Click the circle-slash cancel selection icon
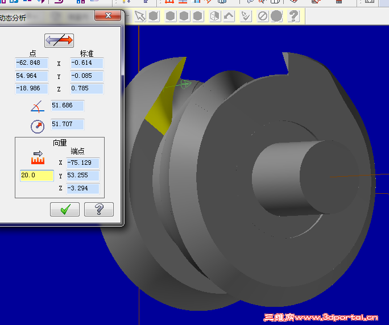389x325 pixels. tap(263, 16)
